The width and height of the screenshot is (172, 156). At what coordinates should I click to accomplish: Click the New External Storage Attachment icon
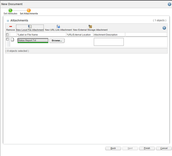(90, 26)
